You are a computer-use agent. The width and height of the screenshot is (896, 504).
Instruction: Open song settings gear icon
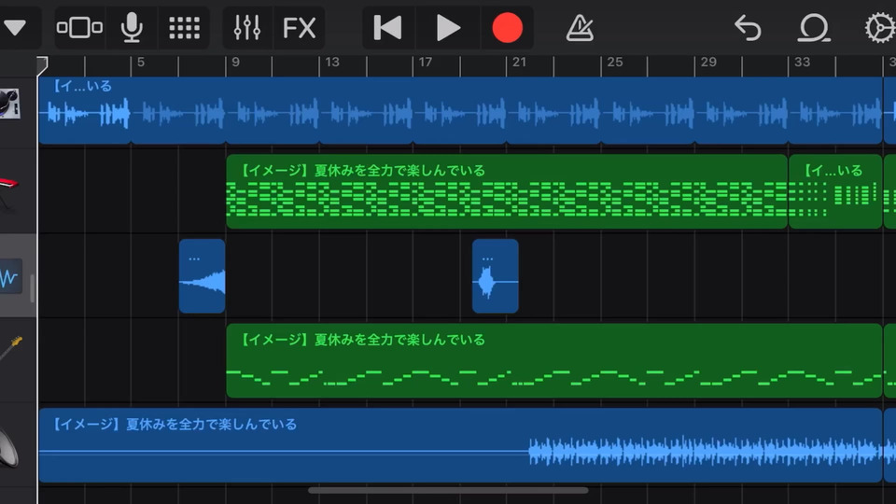tap(880, 27)
